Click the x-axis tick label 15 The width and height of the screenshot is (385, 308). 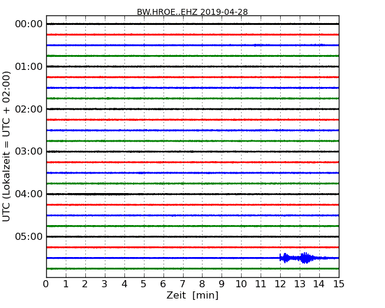339,284
